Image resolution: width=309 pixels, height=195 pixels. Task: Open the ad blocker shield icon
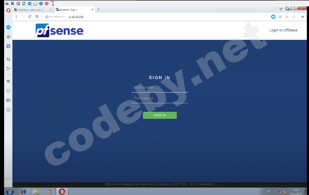point(280,17)
